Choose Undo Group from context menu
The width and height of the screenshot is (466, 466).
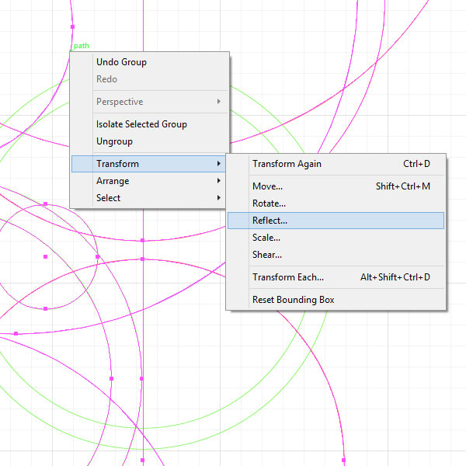[x=149, y=62]
